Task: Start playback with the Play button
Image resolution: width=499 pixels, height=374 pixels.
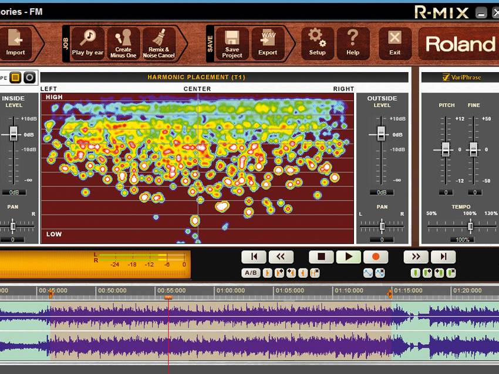Action: click(x=349, y=257)
